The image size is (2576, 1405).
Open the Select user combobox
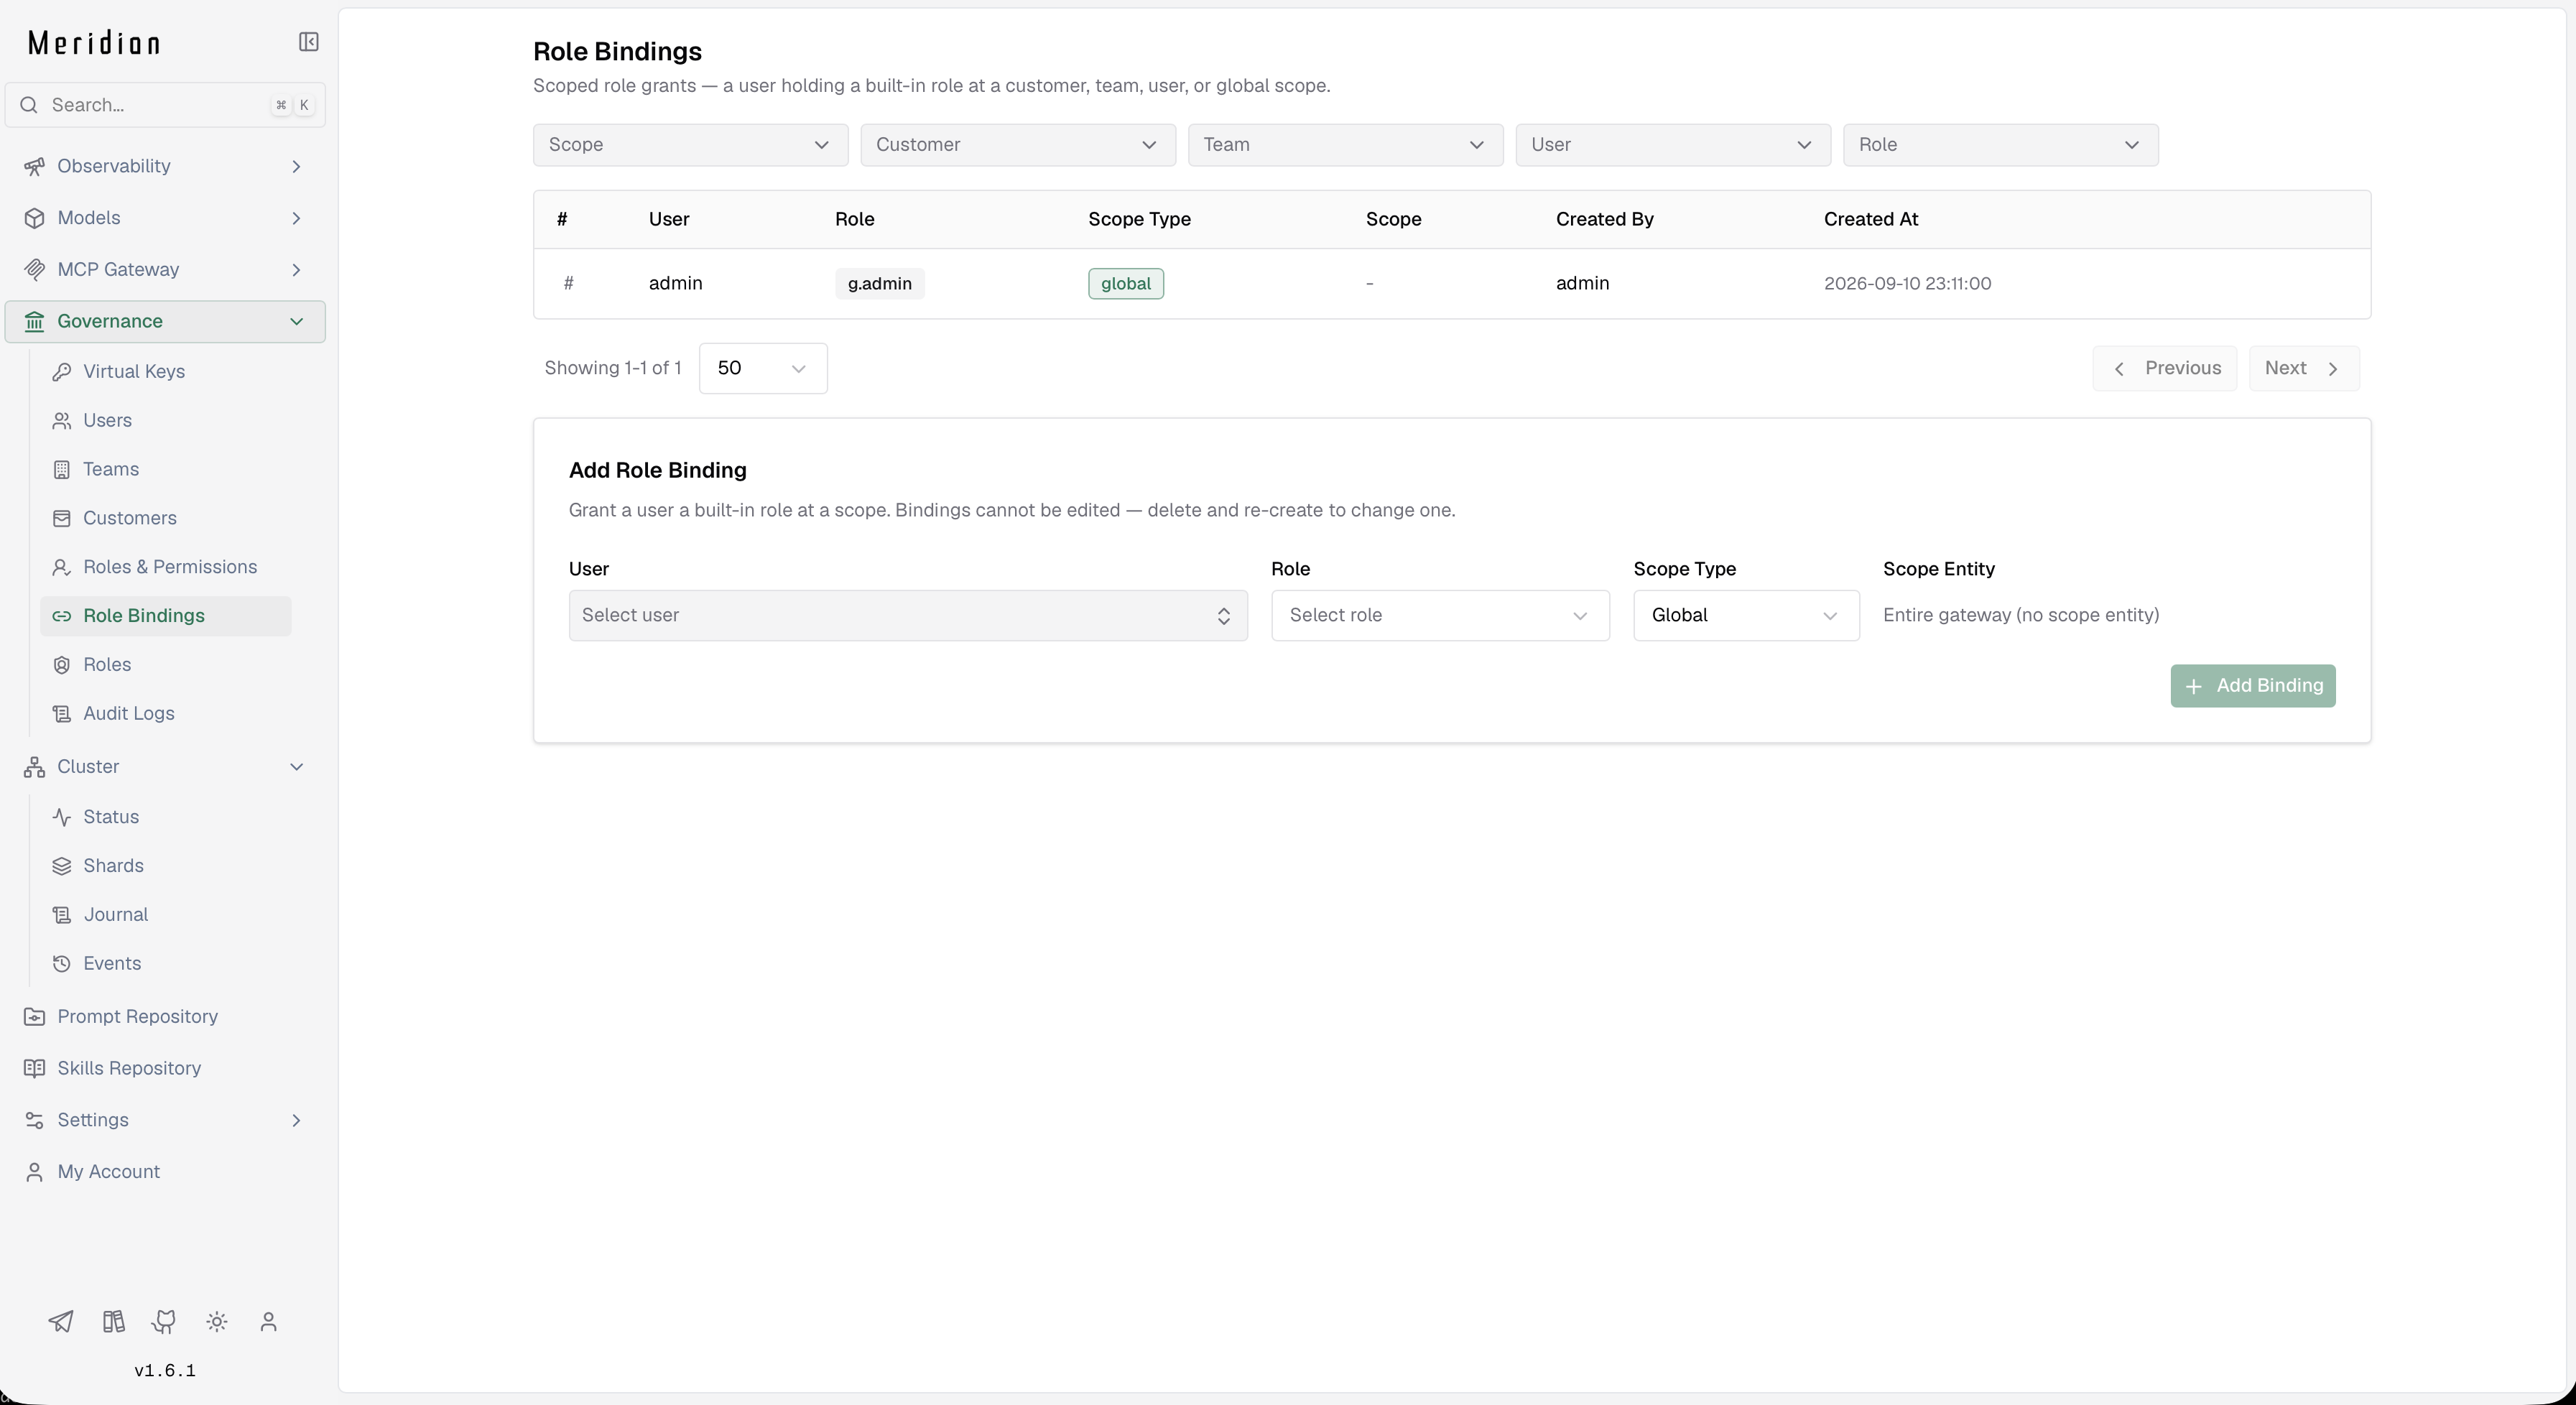(908, 615)
